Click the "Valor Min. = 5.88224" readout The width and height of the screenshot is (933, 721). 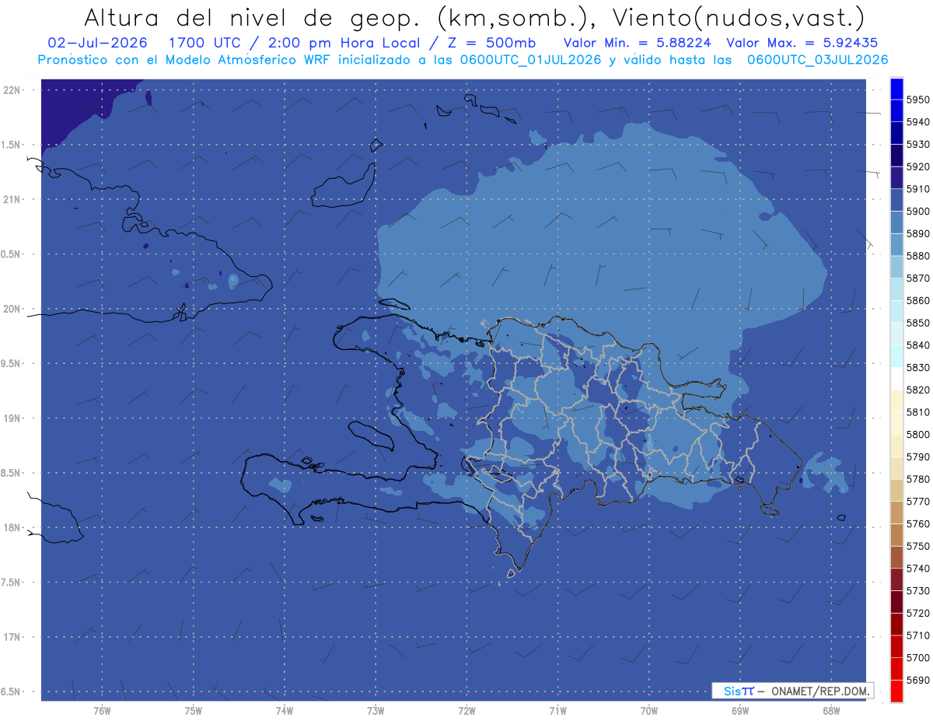[637, 43]
